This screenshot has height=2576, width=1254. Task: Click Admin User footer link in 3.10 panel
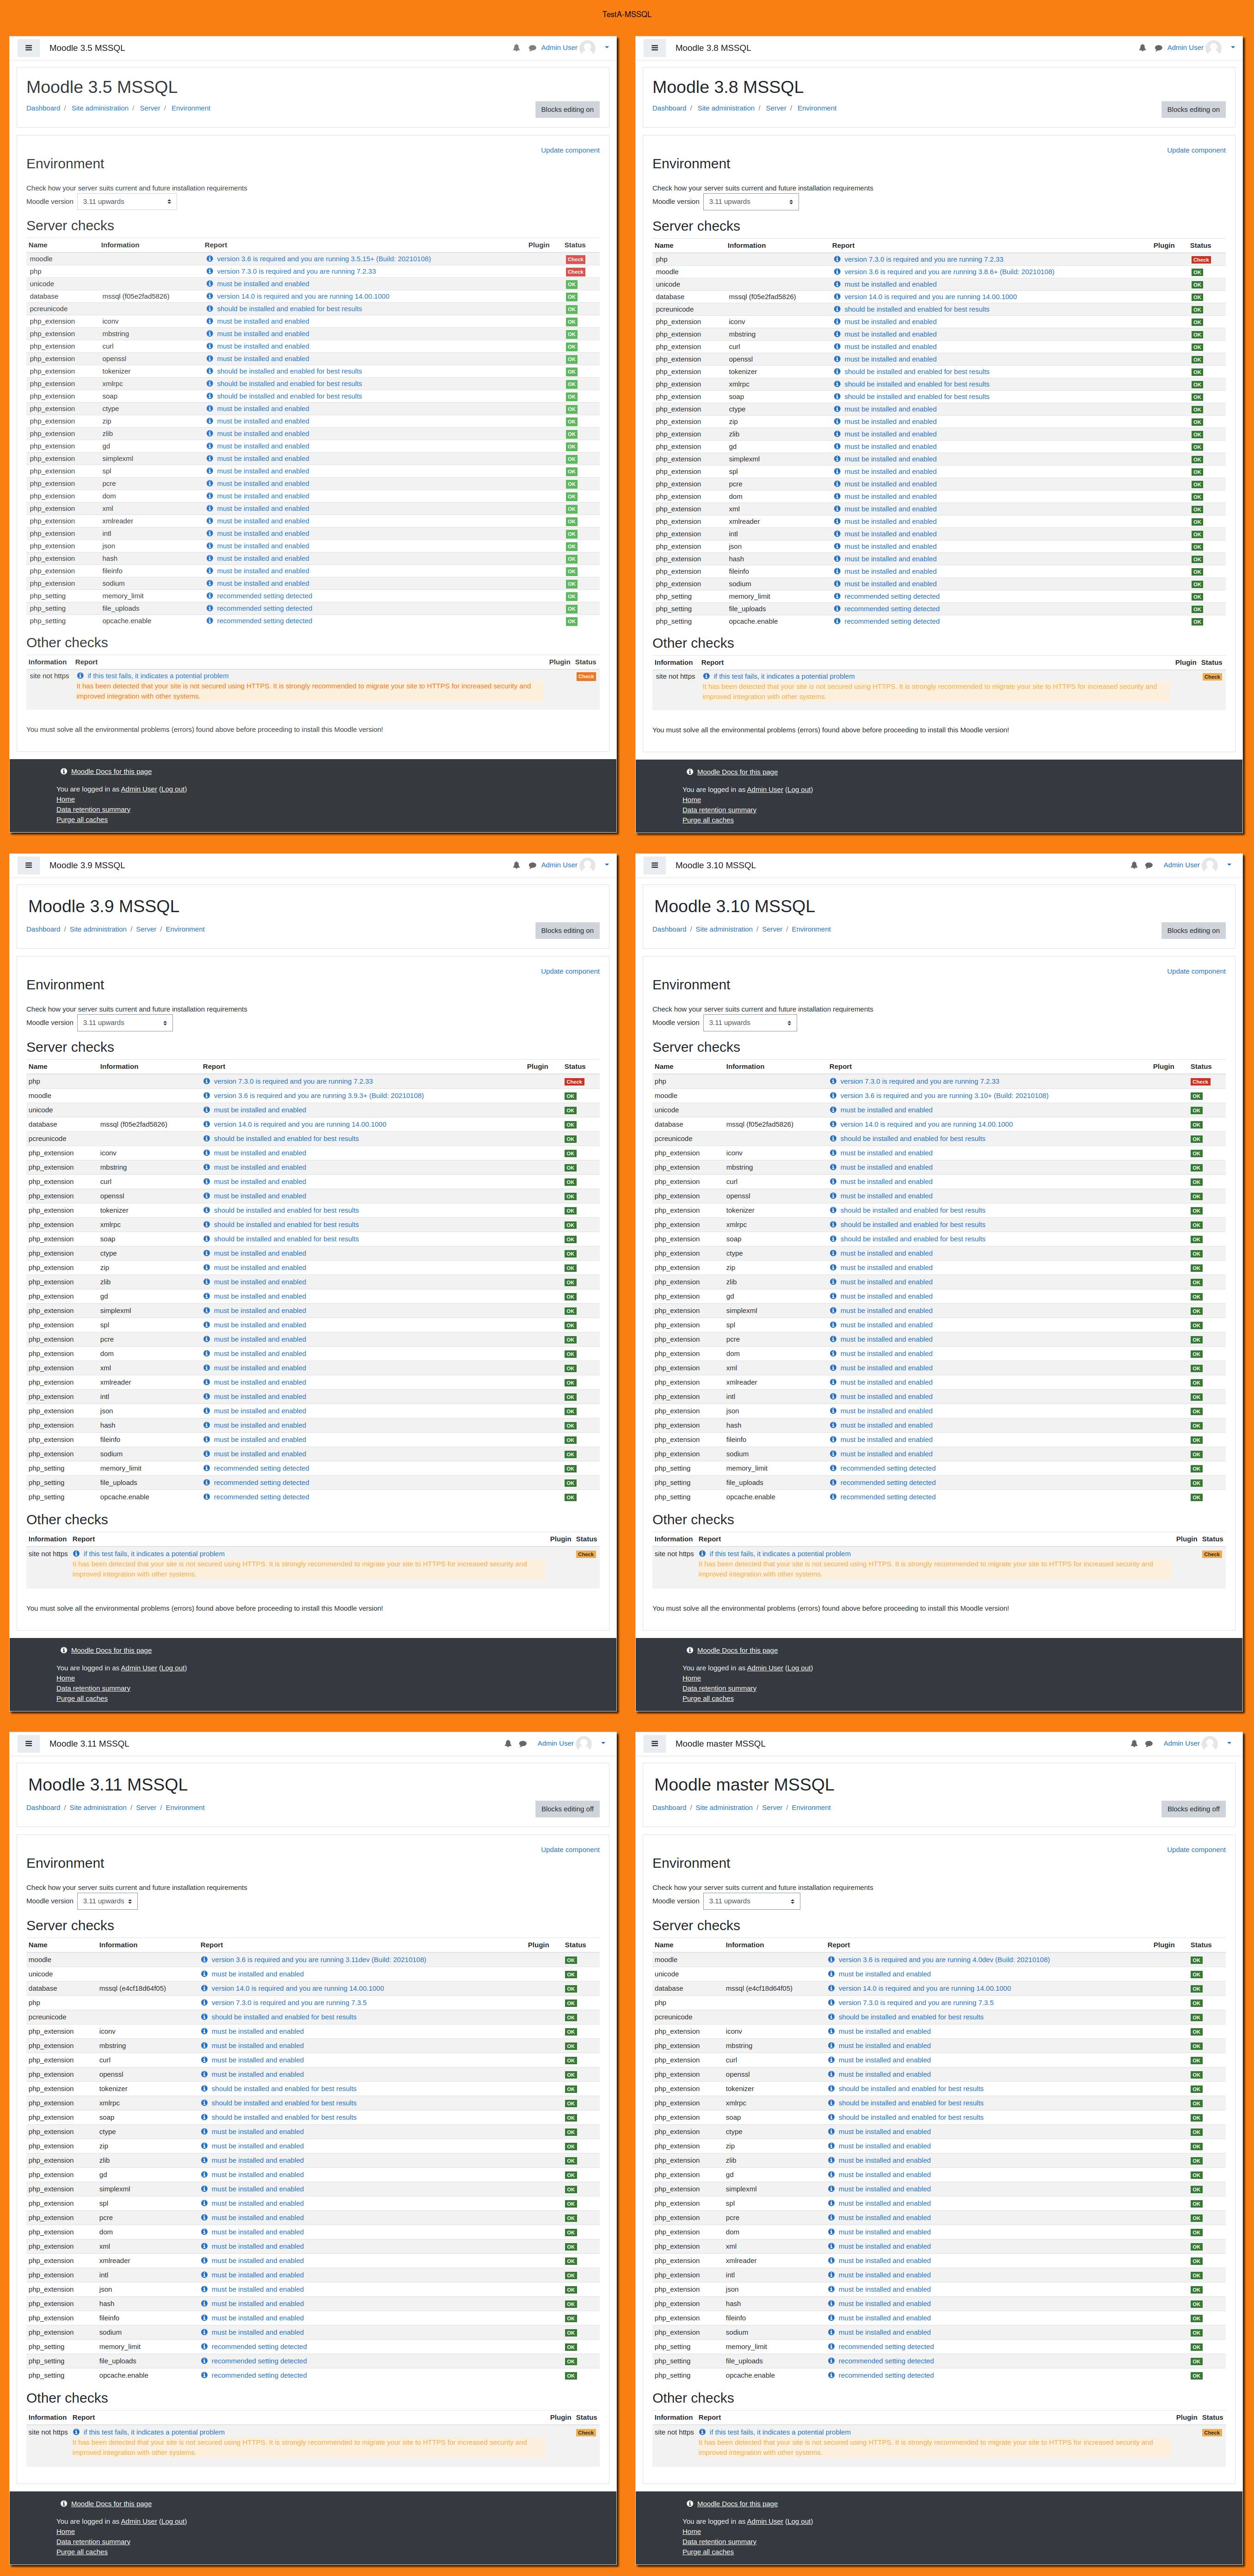pyautogui.click(x=765, y=1668)
